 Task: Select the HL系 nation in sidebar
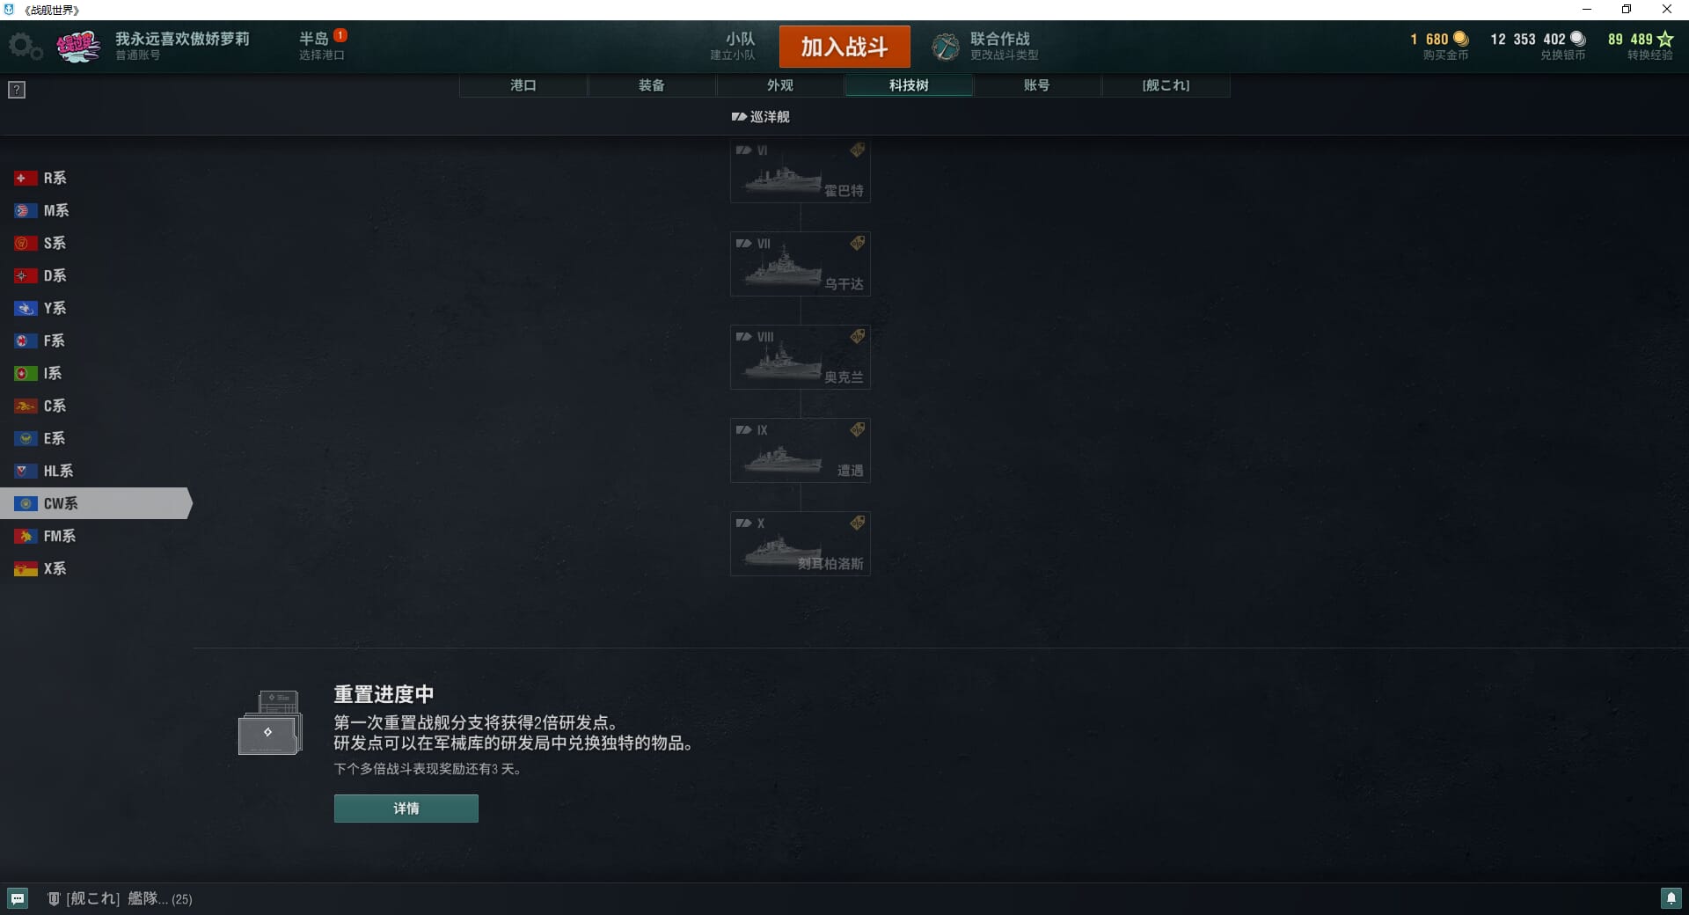[x=44, y=471]
